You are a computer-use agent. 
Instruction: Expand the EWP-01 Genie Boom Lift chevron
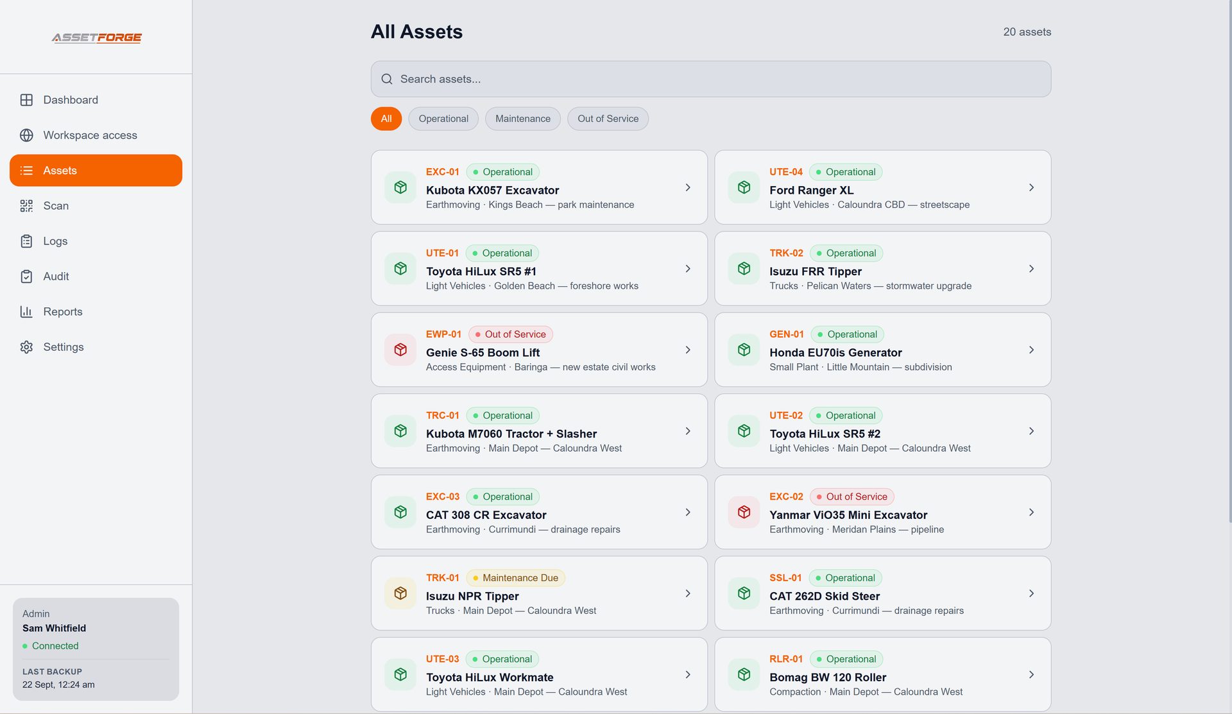(x=688, y=350)
